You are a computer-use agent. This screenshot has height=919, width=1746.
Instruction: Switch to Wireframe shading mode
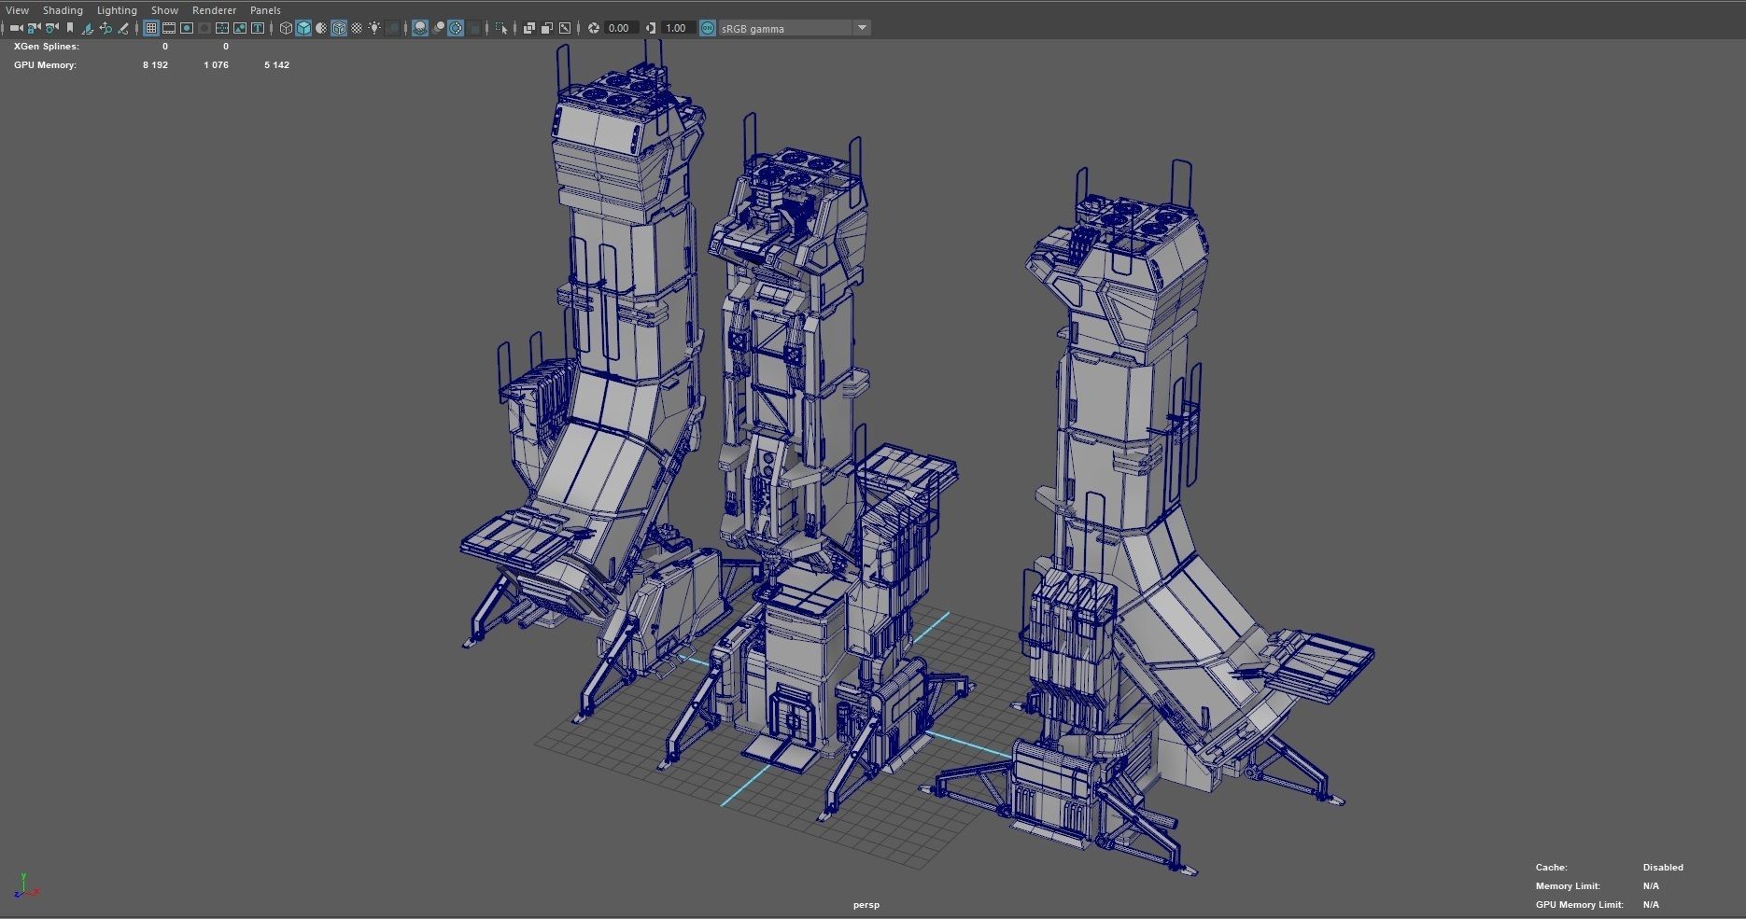click(x=286, y=28)
